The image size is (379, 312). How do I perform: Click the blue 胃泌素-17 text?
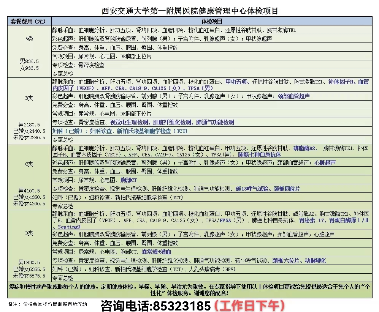(312, 220)
